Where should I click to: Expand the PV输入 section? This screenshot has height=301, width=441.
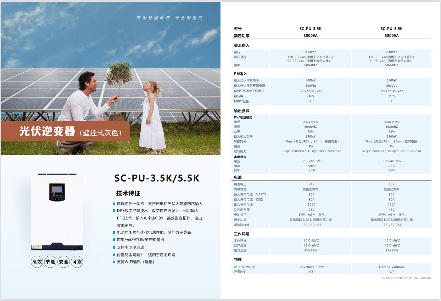pyautogui.click(x=241, y=74)
